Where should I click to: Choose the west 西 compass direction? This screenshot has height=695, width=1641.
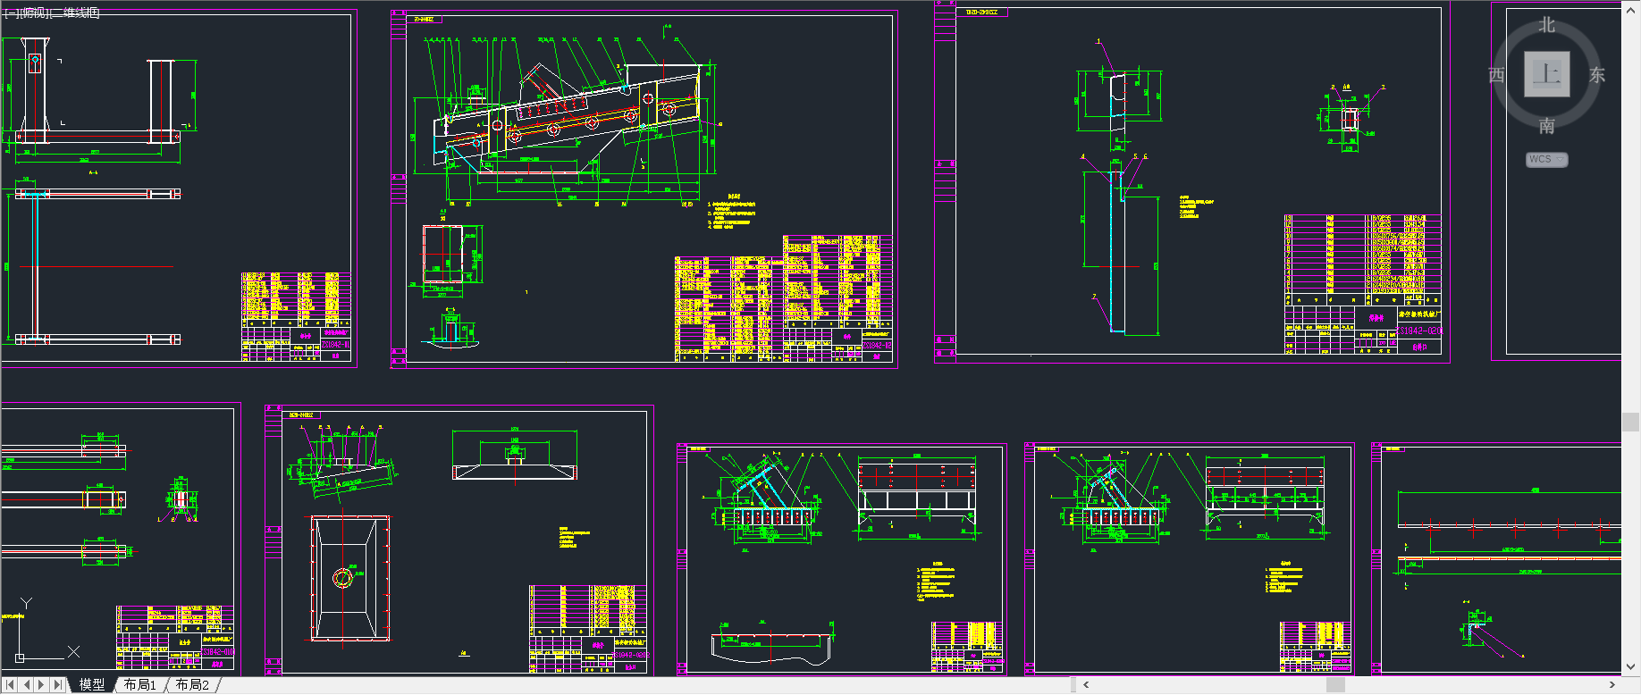[x=1496, y=75]
